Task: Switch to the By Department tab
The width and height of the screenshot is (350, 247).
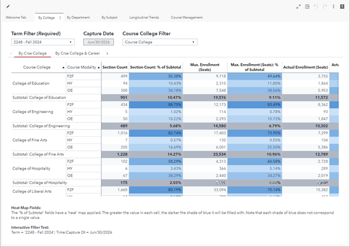Action: click(78, 17)
